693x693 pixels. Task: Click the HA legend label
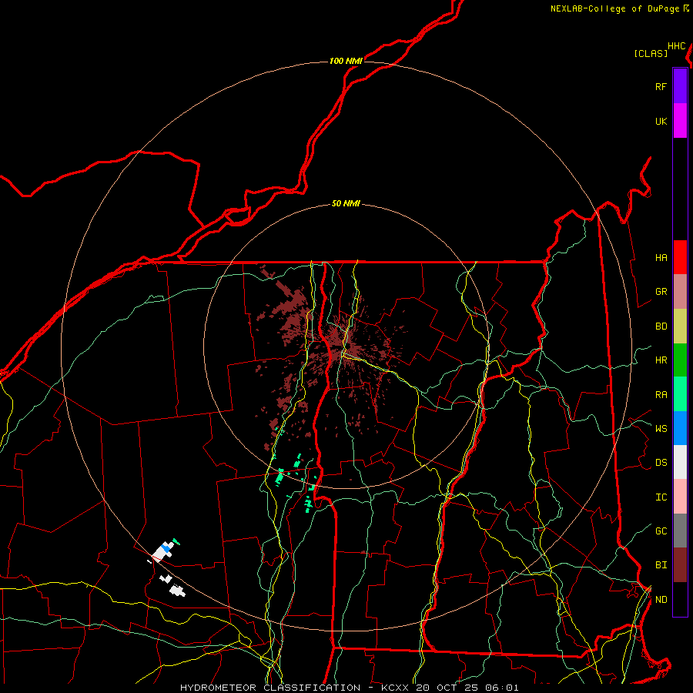click(x=661, y=257)
